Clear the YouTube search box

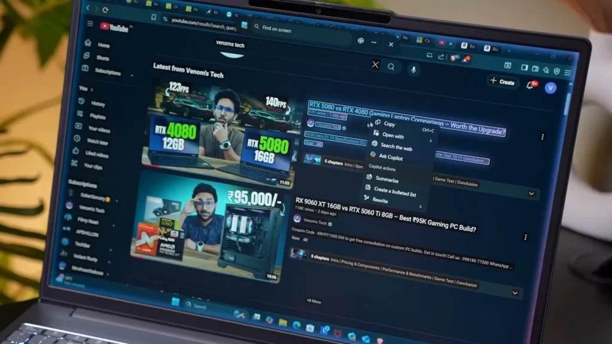click(375, 64)
